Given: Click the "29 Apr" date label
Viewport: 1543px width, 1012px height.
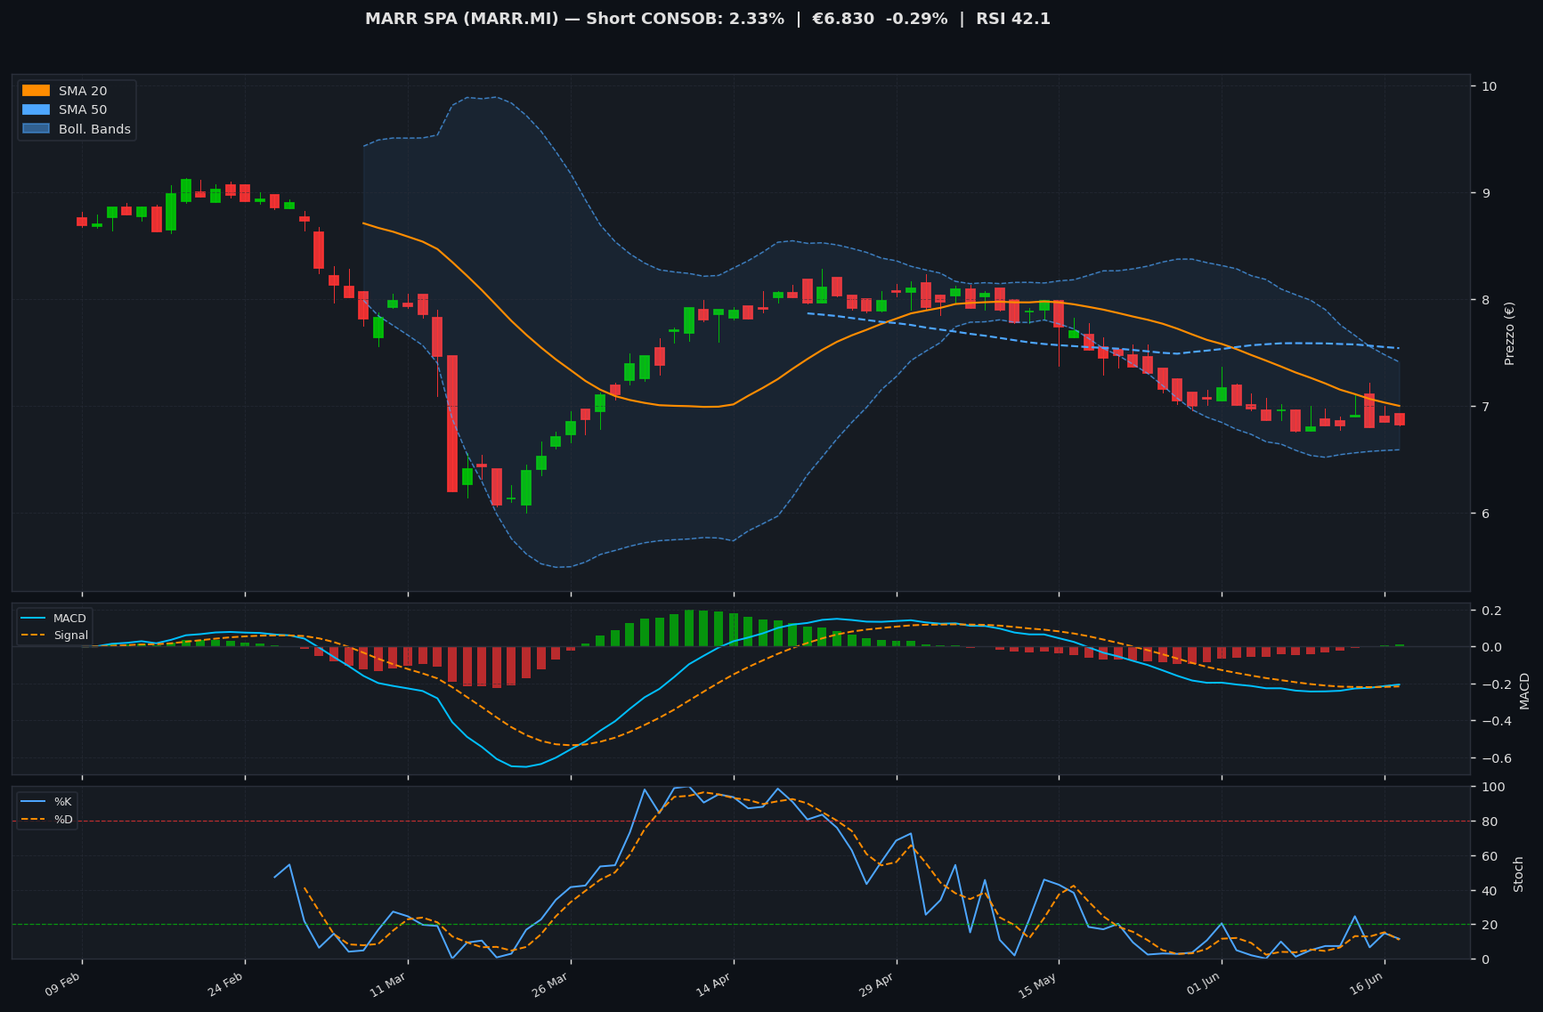Looking at the screenshot, I should [877, 985].
